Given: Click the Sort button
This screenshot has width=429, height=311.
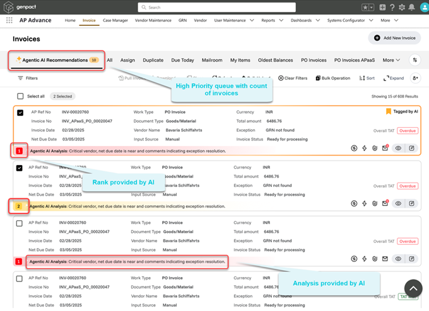Looking at the screenshot, I should (x=367, y=78).
